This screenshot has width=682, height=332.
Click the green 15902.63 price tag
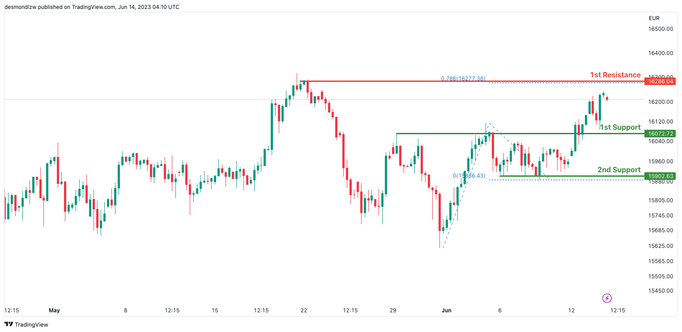point(660,176)
